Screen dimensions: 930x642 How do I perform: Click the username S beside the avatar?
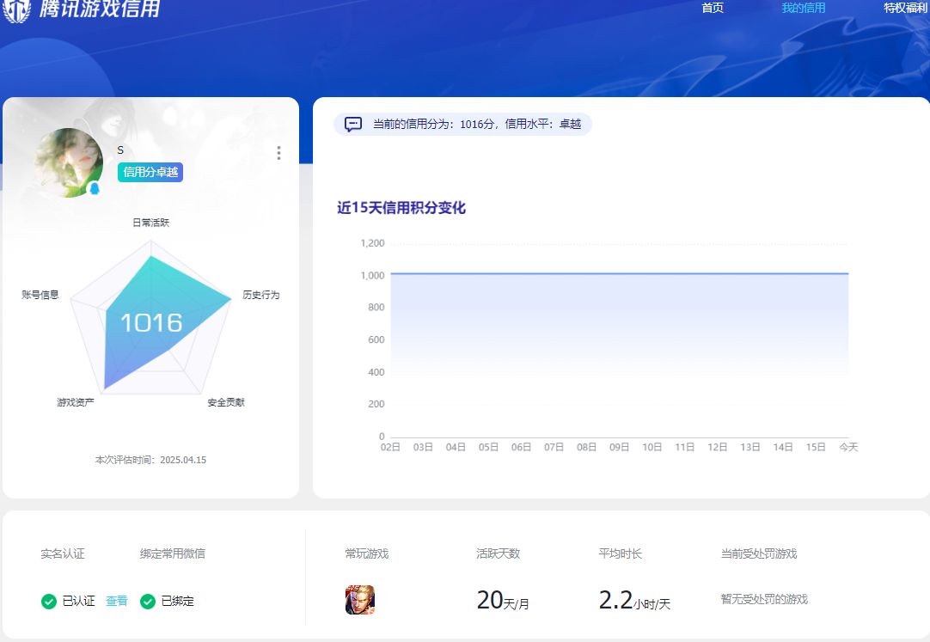pos(120,150)
